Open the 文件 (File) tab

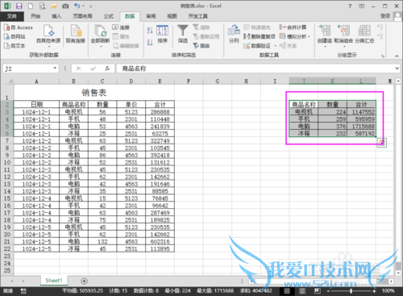pos(12,16)
